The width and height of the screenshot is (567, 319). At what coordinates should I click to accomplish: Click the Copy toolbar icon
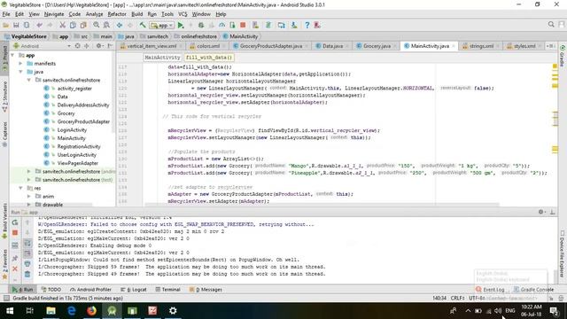pos(73,26)
